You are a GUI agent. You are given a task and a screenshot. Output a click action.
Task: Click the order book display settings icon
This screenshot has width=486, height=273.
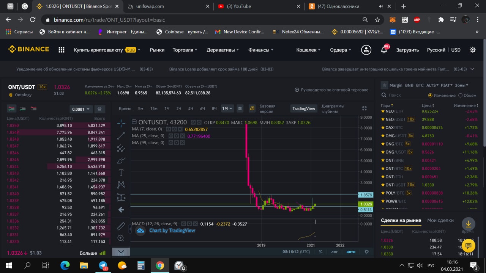click(x=99, y=109)
